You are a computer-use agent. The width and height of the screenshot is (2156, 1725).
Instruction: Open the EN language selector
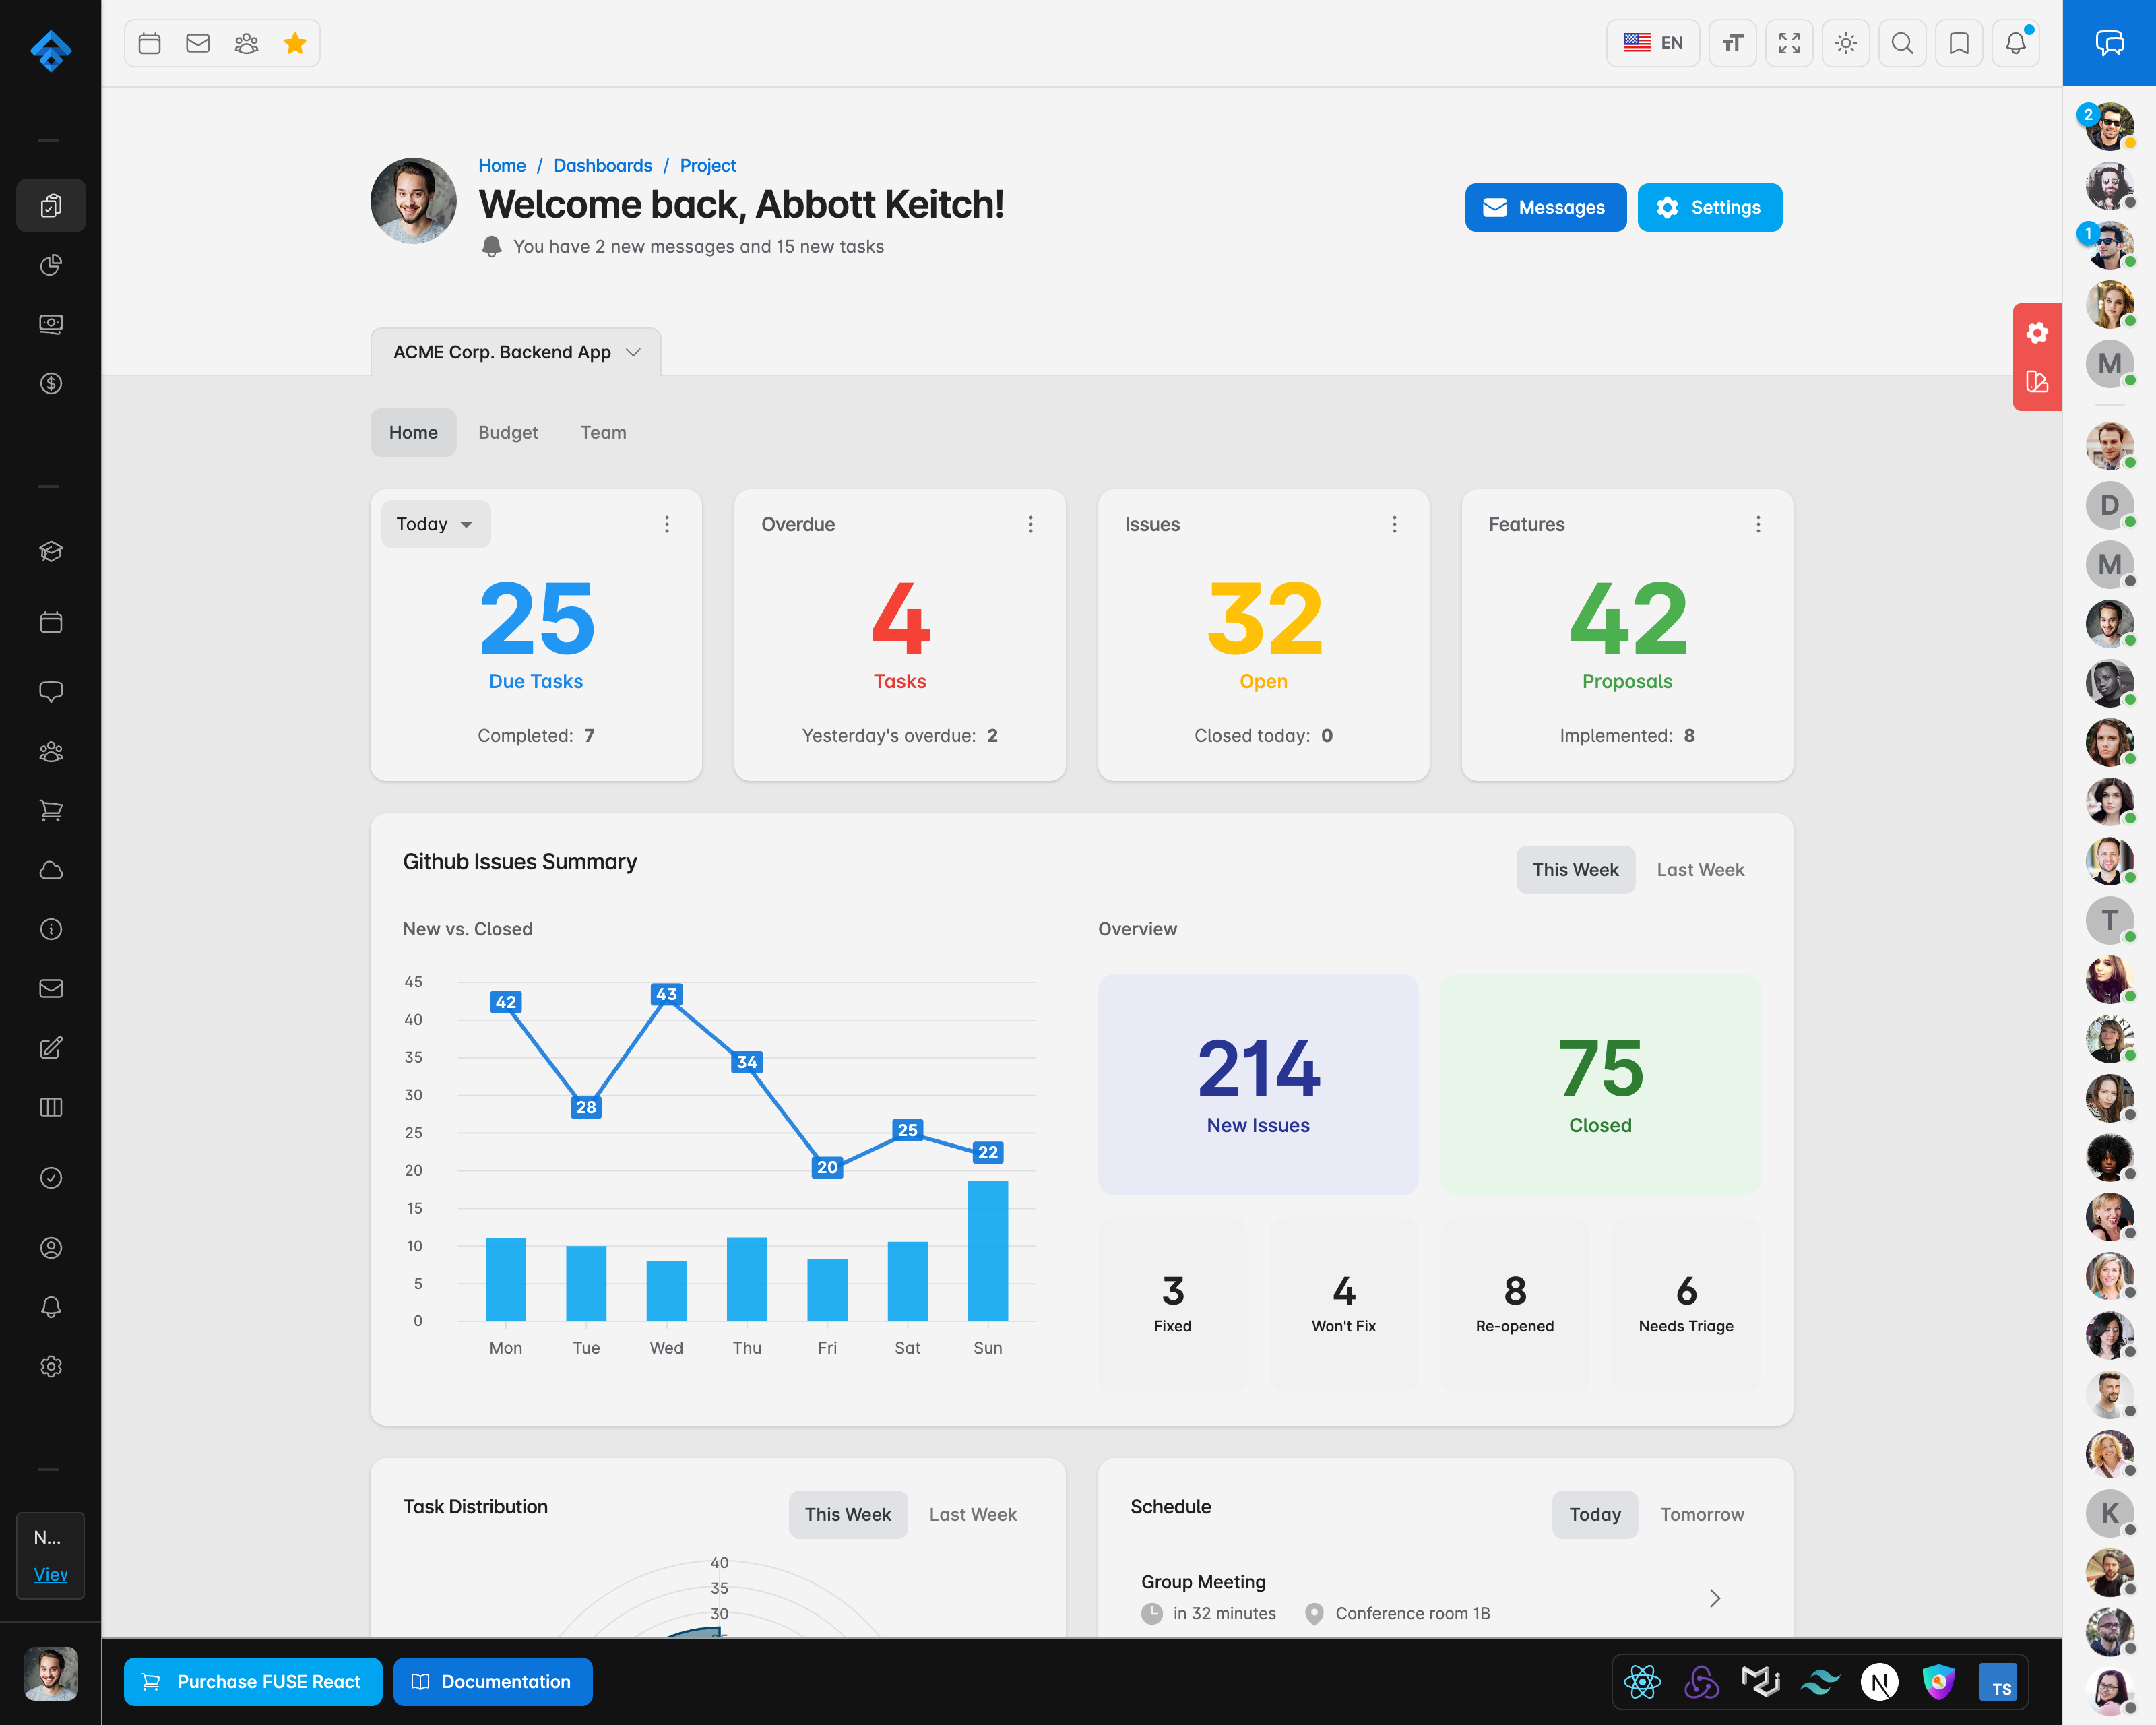[x=1653, y=43]
